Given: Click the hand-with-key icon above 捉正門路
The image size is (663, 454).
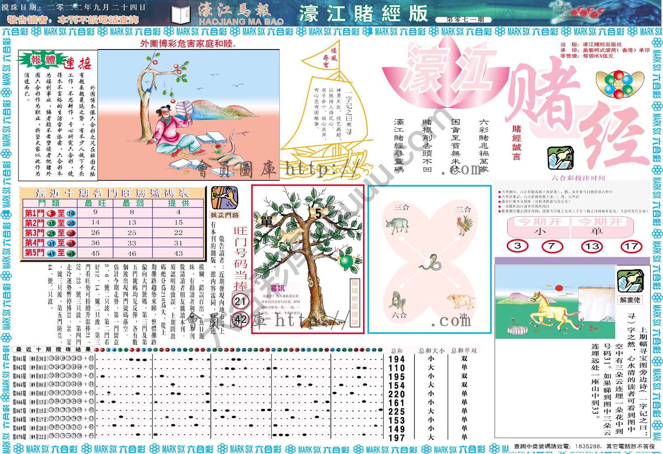Looking at the screenshot, I should (x=224, y=197).
